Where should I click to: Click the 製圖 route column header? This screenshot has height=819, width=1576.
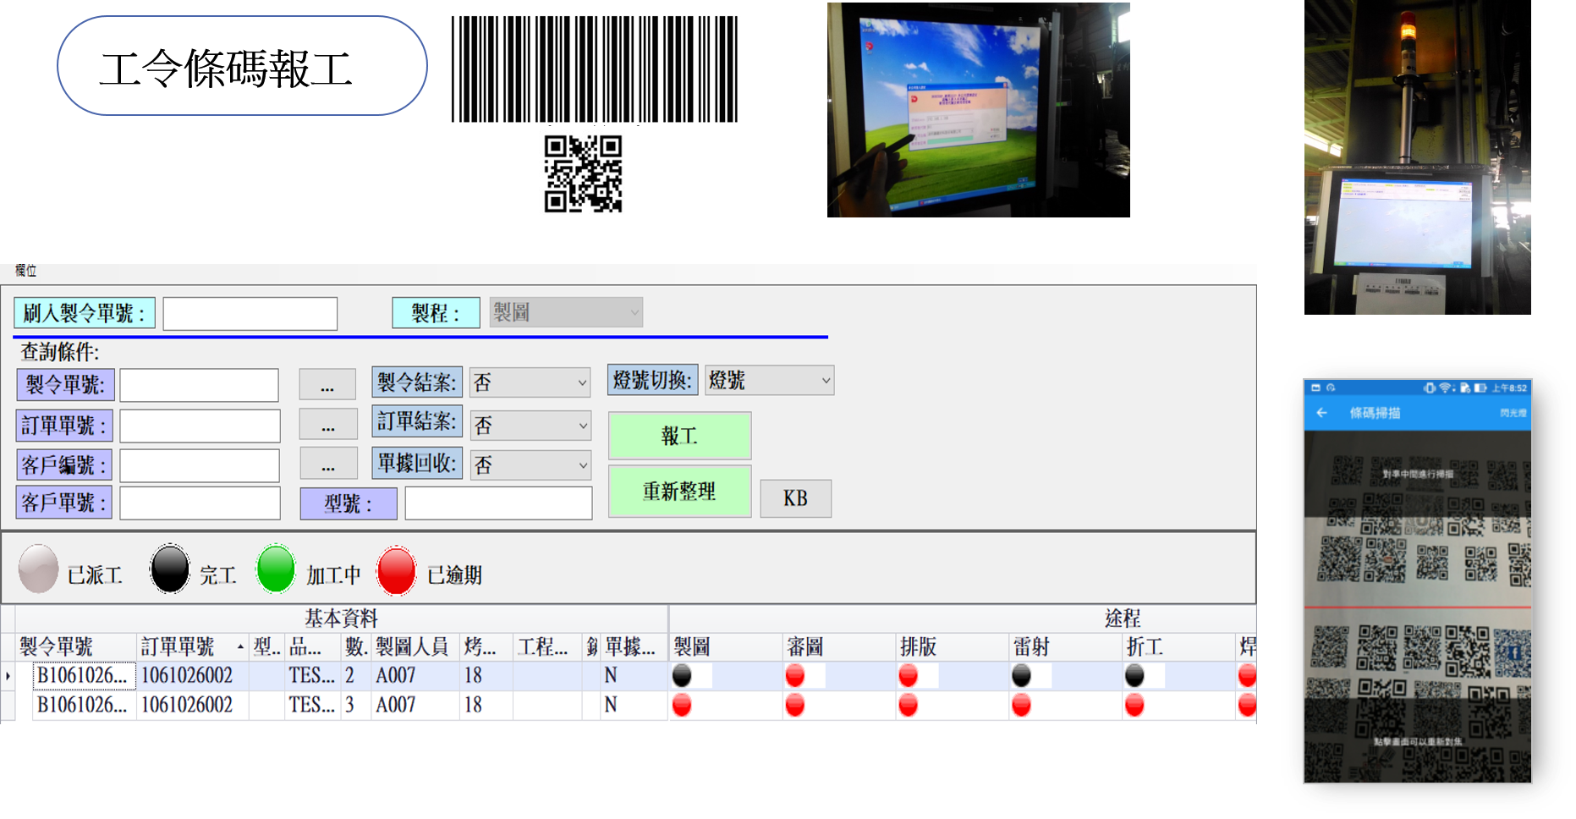tap(726, 647)
